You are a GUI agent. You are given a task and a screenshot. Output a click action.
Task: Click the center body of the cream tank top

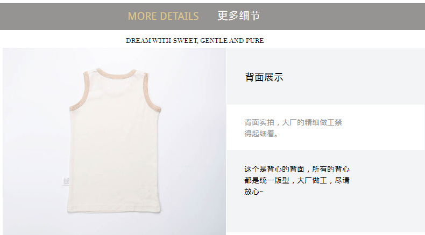pos(115,146)
